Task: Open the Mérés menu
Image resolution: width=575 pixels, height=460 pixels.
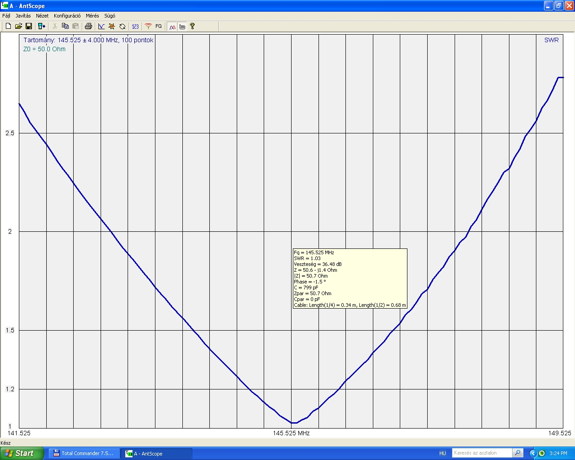Action: [92, 16]
